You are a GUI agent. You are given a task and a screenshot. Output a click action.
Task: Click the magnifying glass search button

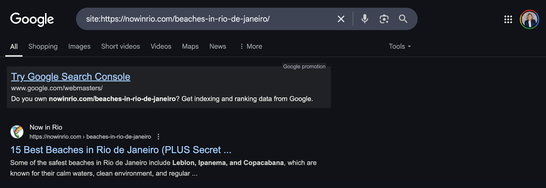click(x=403, y=19)
